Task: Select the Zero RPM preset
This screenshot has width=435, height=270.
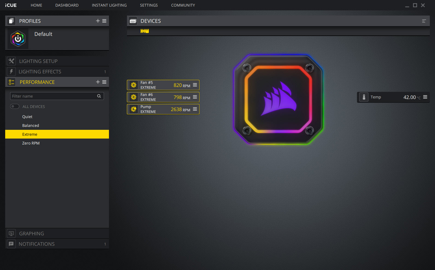Action: click(57, 143)
